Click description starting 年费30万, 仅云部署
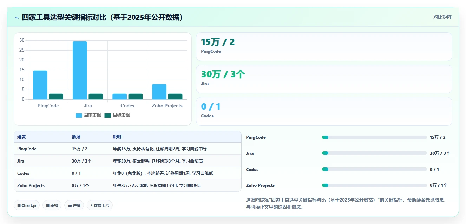Image resolution: width=466 pixels, height=224 pixels. pos(158,161)
